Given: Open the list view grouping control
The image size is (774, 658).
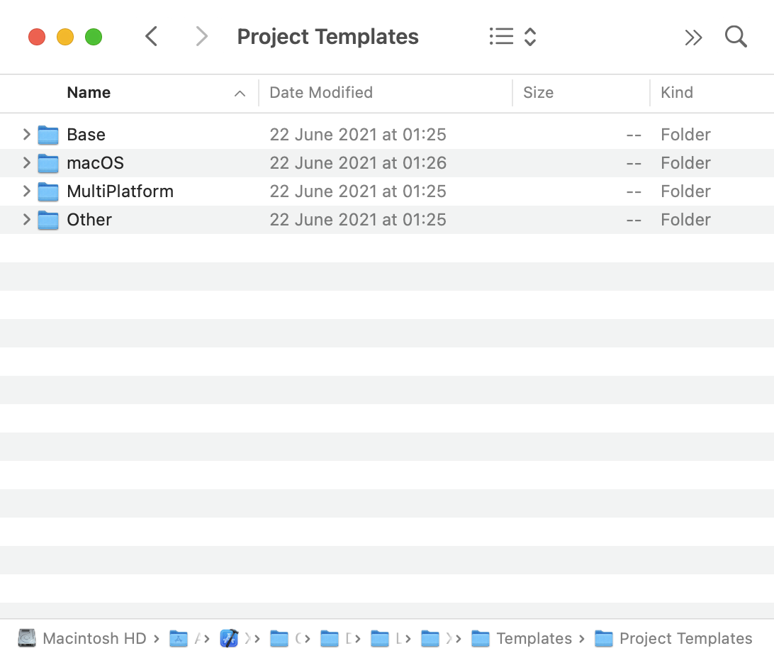Looking at the screenshot, I should pos(512,36).
